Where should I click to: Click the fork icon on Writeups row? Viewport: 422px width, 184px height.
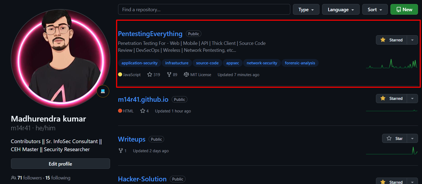pos(121,151)
